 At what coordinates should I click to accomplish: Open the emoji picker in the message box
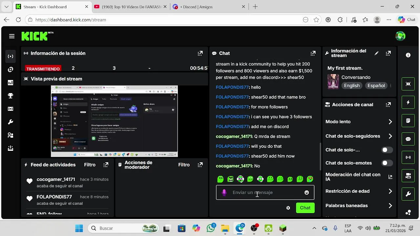[x=306, y=192]
